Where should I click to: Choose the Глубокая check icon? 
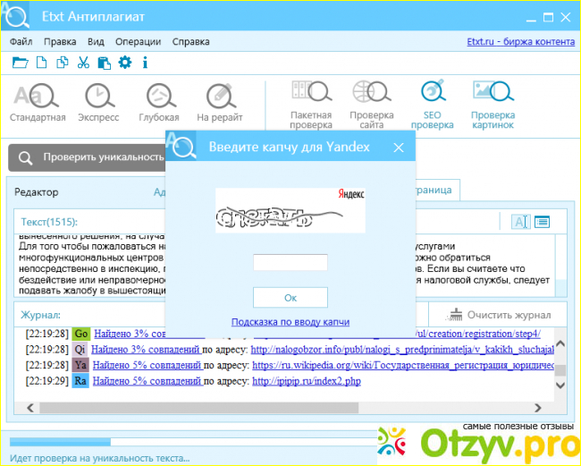159,102
